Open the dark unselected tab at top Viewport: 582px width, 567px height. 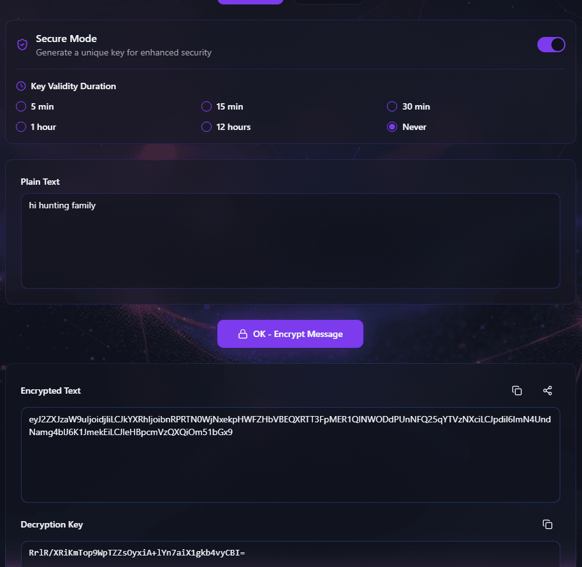pyautogui.click(x=328, y=2)
